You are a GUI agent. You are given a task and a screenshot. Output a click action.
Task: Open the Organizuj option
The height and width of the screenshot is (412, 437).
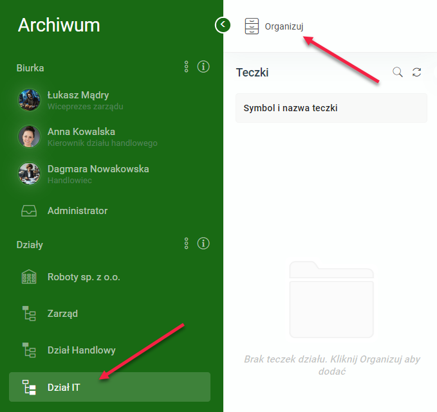click(274, 26)
